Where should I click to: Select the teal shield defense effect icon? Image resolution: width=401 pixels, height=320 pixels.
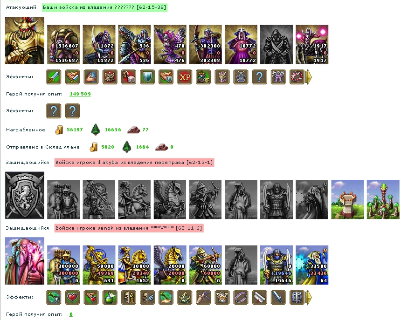147,77
